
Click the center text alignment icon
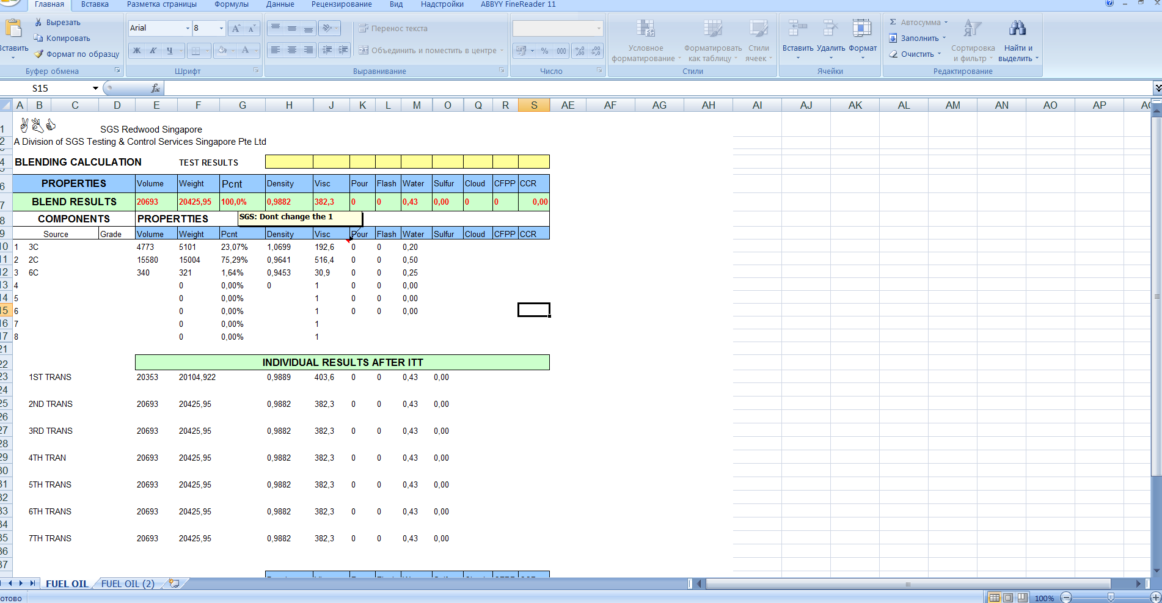tap(292, 50)
